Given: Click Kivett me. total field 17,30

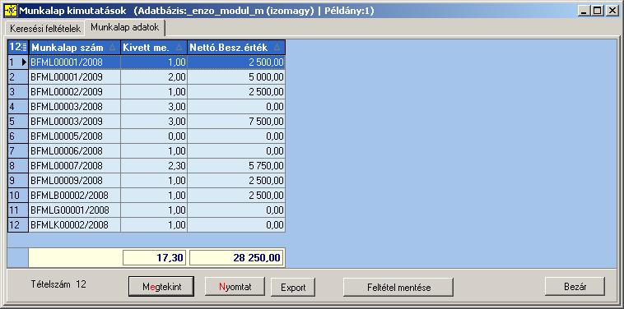Looking at the screenshot, I should click(x=155, y=258).
